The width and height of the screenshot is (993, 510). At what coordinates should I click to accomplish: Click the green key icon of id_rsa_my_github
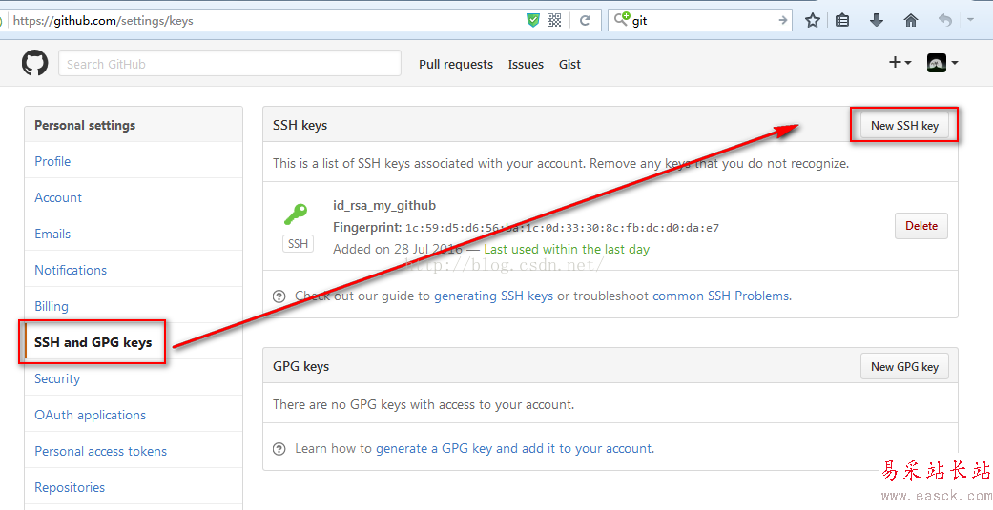click(296, 214)
